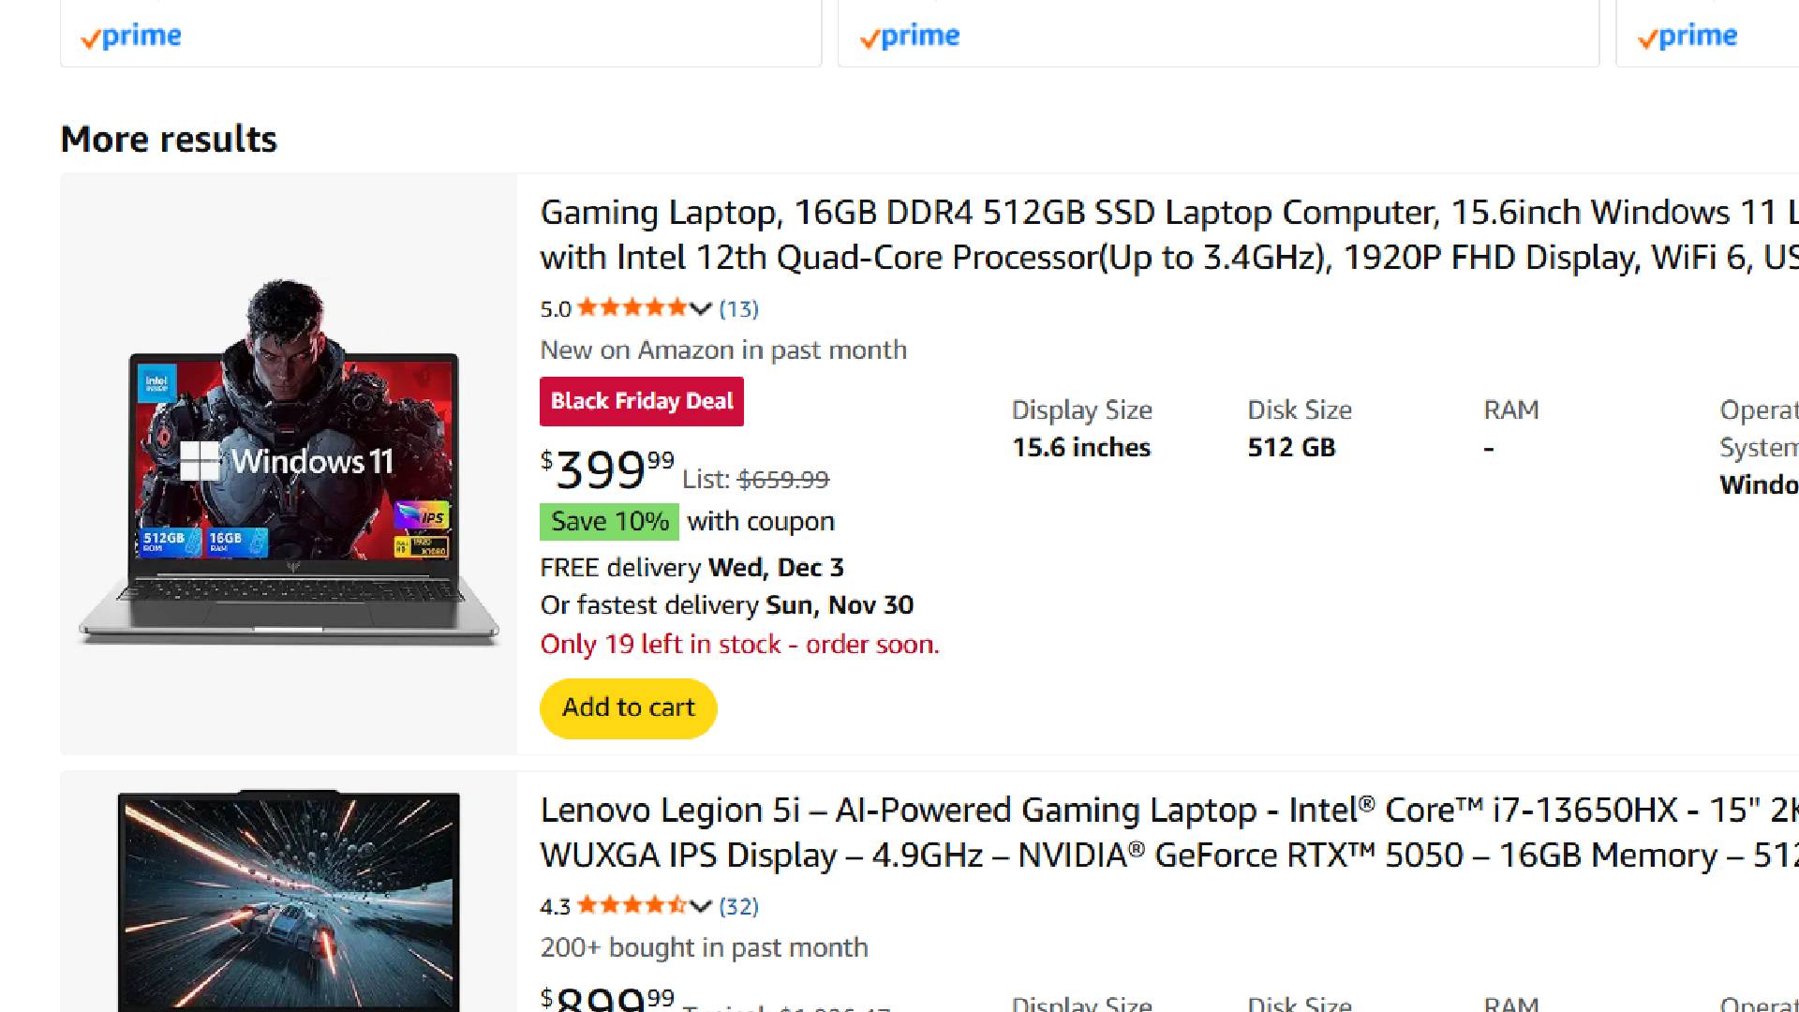The height and width of the screenshot is (1012, 1799).
Task: Open the Lenovo Legion 5i product title link
Action: click(1031, 832)
